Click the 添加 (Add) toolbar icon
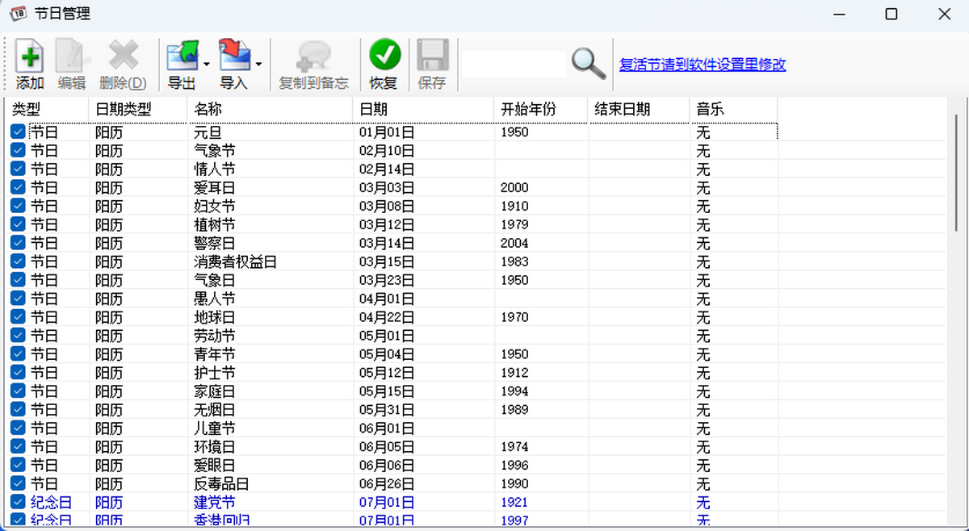The image size is (969, 531). 30,58
